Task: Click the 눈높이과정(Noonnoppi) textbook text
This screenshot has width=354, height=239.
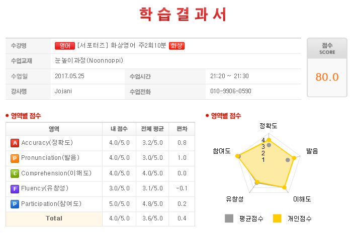Action: tap(89, 61)
